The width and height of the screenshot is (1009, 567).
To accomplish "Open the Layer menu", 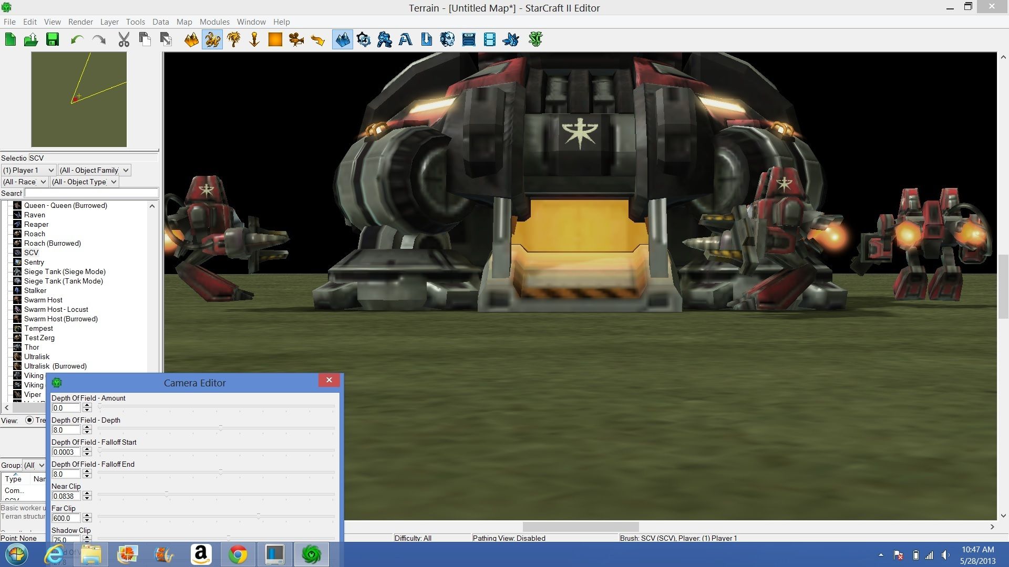I will point(109,22).
